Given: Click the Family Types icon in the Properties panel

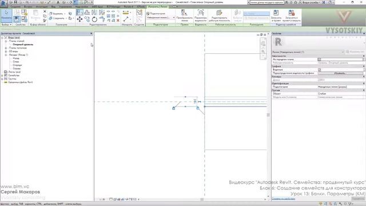Looking at the screenshot, I should coord(24,19).
